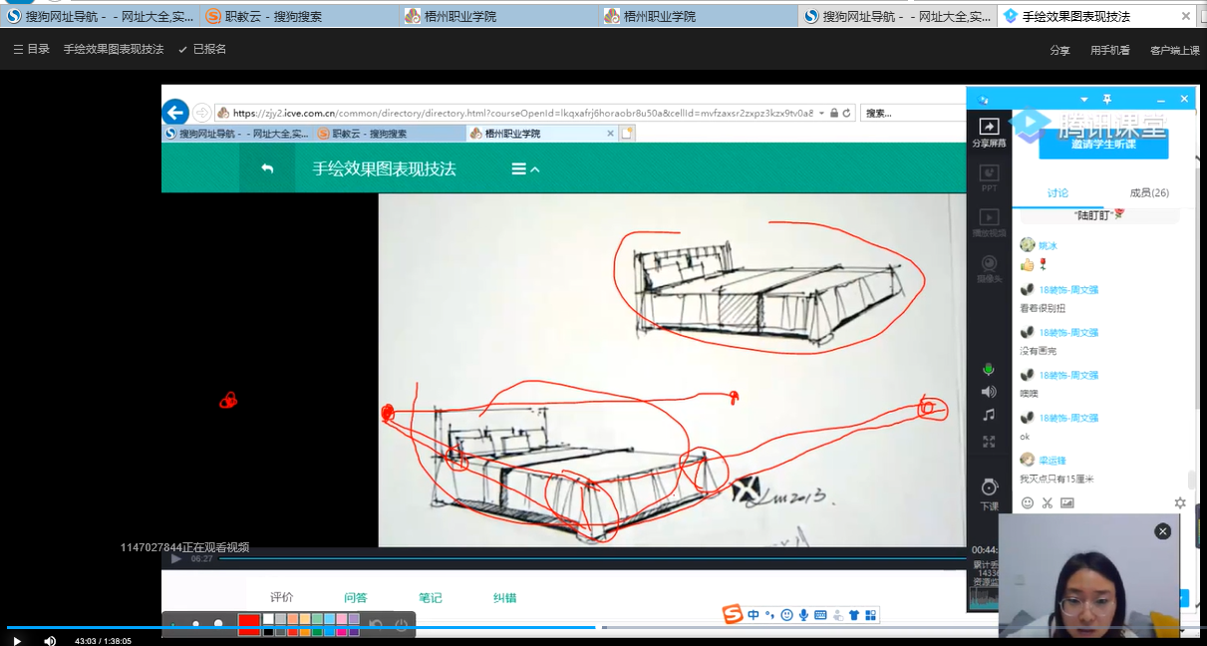Screen dimensions: 1207x646
Task: Click the address bar URL in the shared browser
Action: click(x=523, y=114)
